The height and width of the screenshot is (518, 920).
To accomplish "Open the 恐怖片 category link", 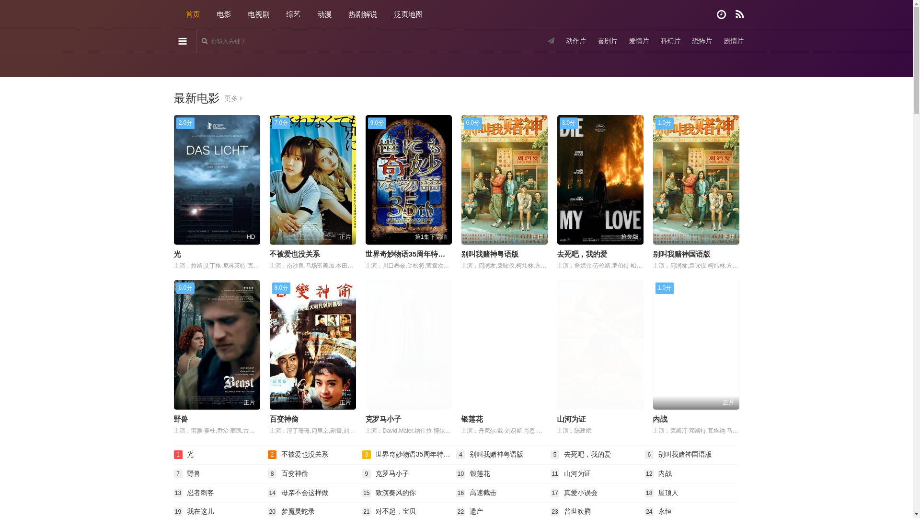I will [702, 41].
